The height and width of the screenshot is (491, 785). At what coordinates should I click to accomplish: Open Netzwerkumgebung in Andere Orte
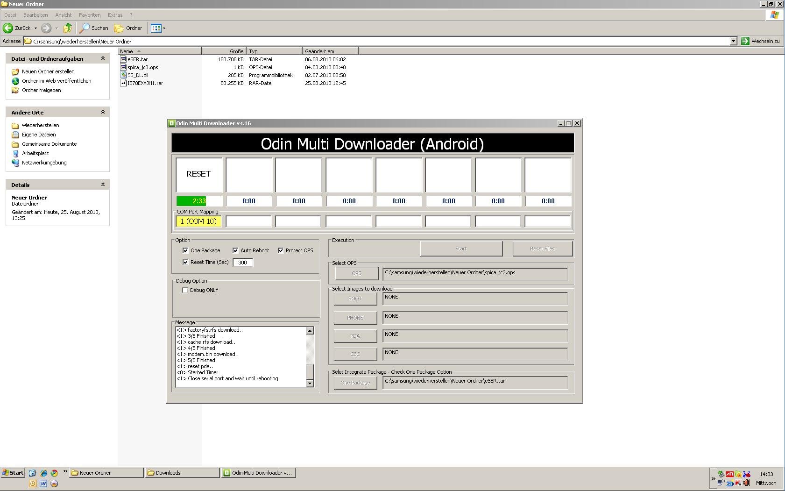tap(39, 163)
